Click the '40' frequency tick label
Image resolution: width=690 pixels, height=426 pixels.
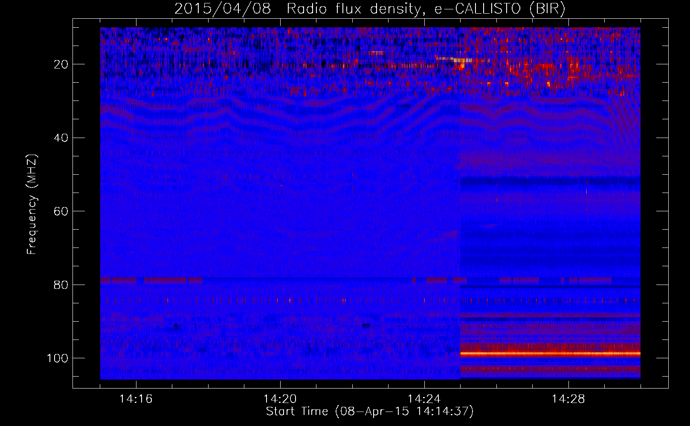coord(61,138)
